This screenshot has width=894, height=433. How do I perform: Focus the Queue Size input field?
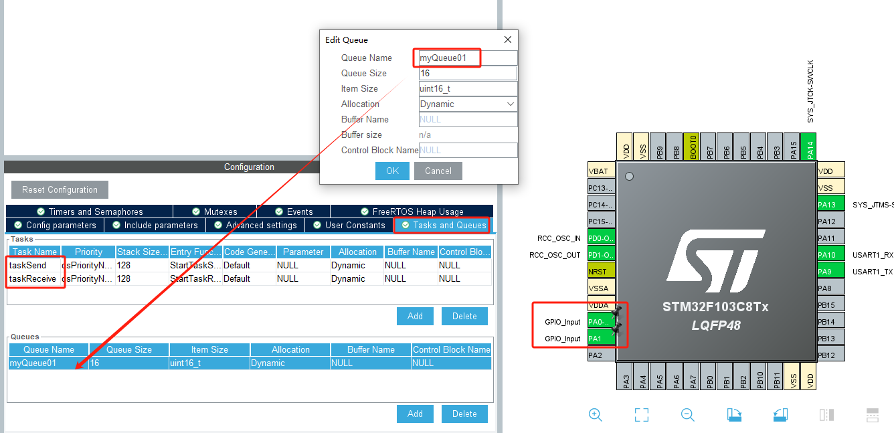(468, 73)
